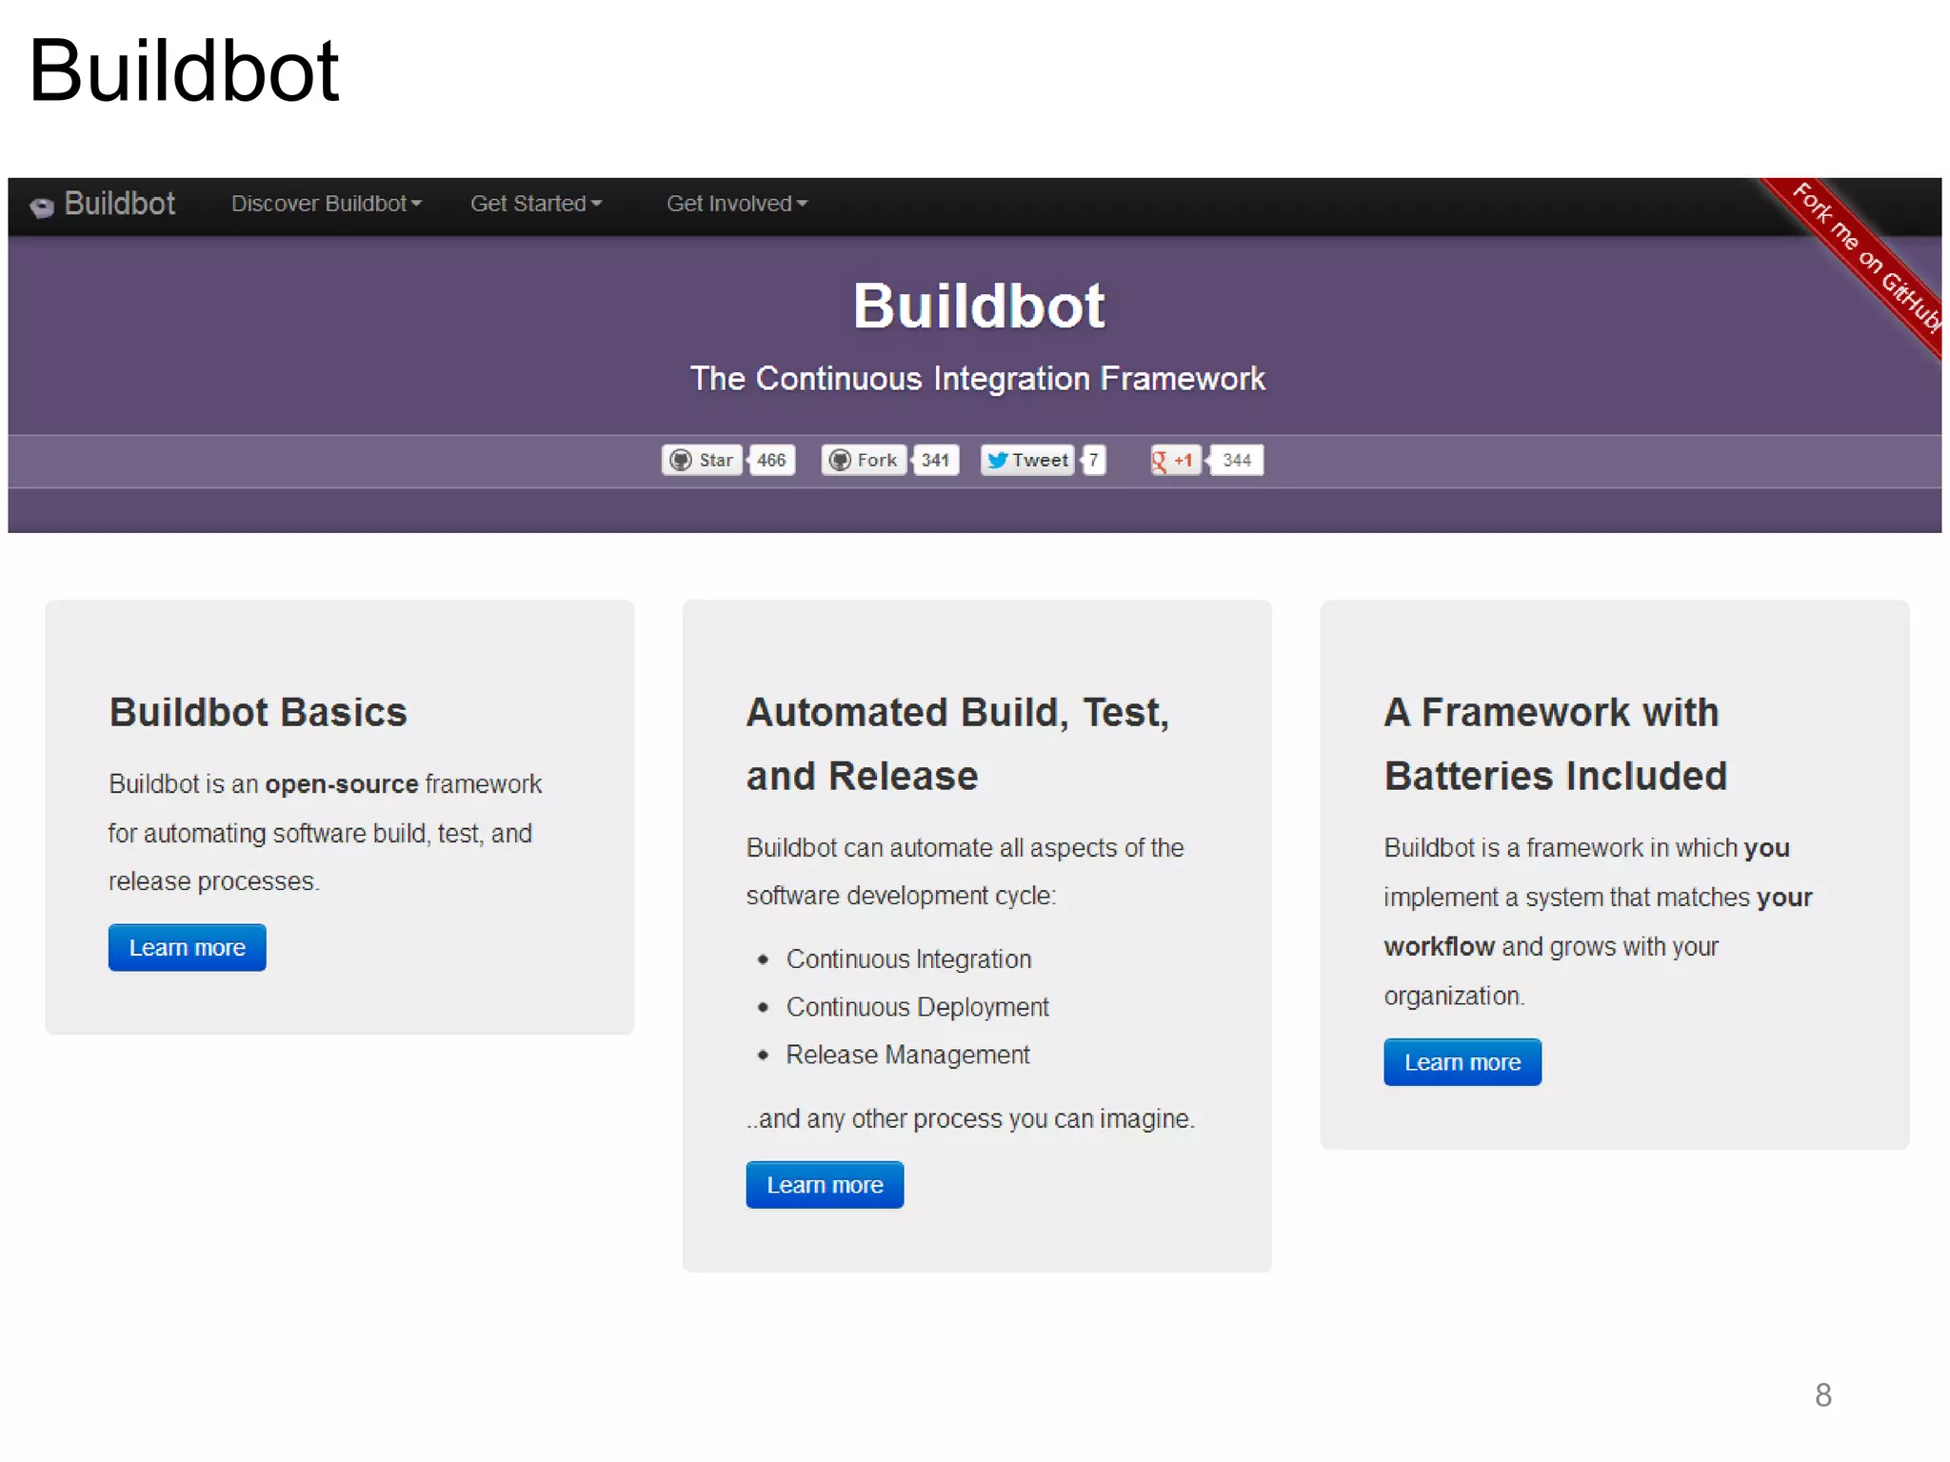The height and width of the screenshot is (1462, 1950).
Task: Open the Buildbot brand link in navbar
Action: 119,204
